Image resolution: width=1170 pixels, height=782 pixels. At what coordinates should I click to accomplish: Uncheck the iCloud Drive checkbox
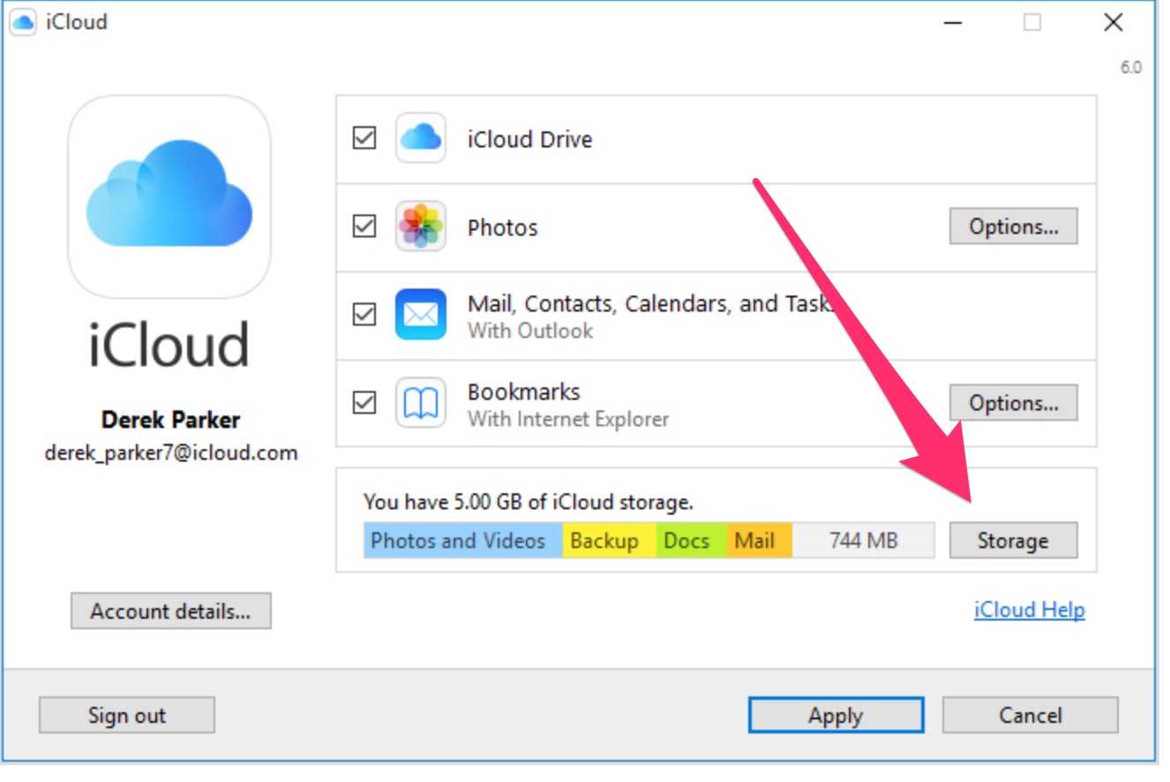coord(364,139)
